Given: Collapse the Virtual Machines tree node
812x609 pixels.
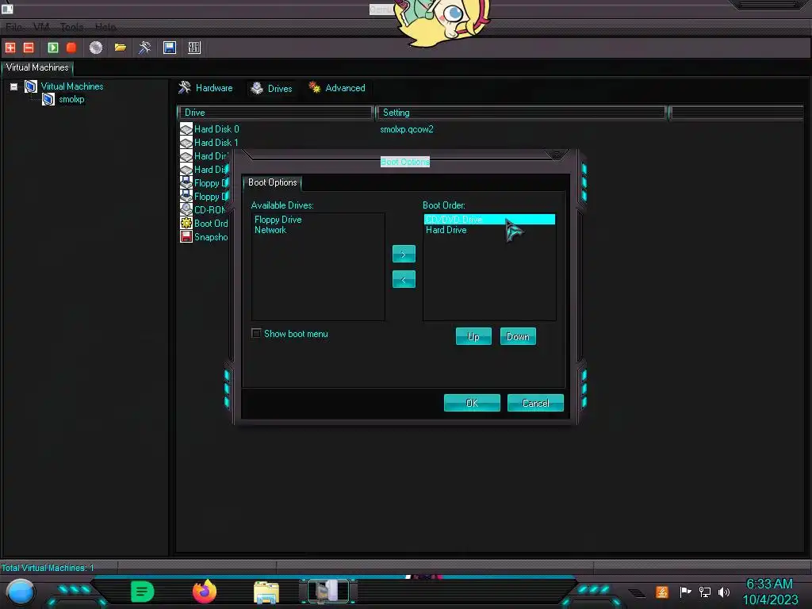Looking at the screenshot, I should point(14,86).
